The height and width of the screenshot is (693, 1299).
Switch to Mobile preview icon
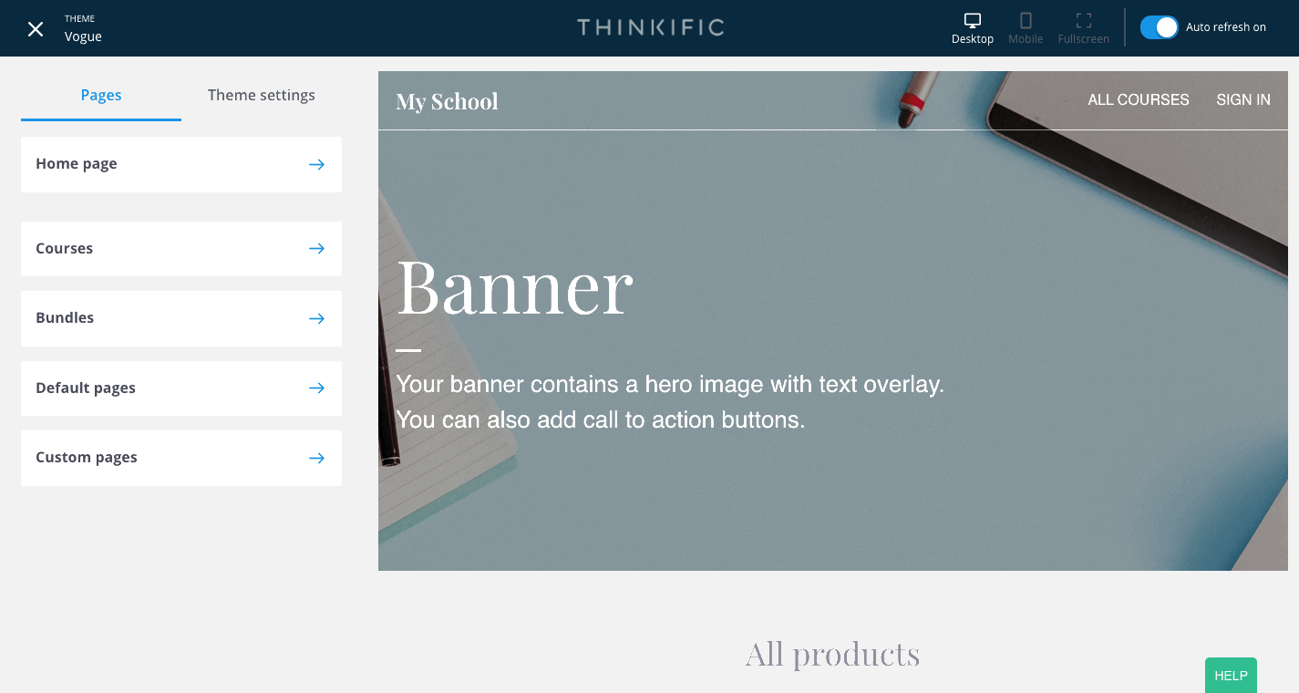[x=1026, y=20]
